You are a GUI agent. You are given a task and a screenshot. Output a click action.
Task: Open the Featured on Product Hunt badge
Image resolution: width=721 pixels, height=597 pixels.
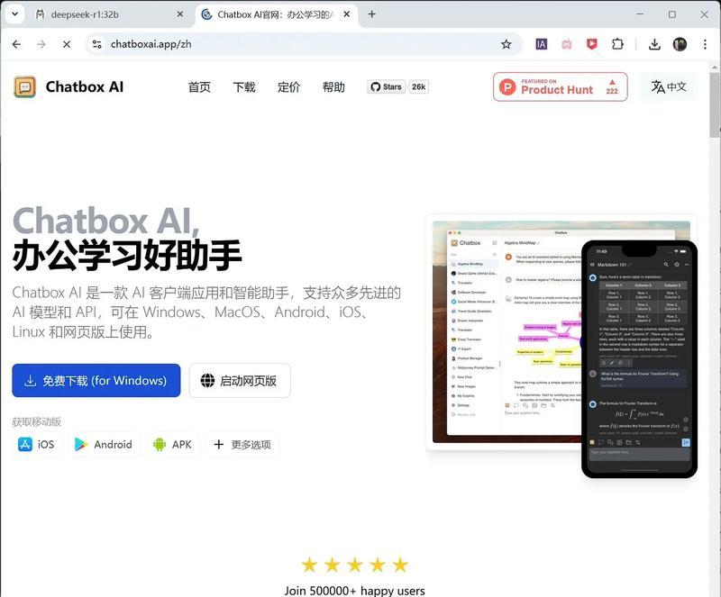pos(560,86)
